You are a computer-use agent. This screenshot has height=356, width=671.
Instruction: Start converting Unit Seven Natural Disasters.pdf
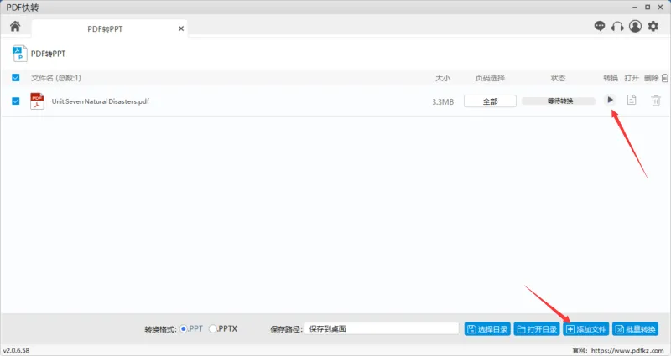[611, 100]
